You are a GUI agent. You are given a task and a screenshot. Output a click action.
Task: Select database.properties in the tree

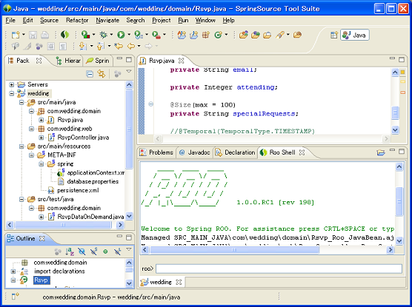tap(93, 181)
